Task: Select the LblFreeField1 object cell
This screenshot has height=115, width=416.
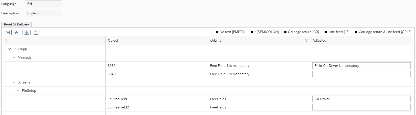Action: coord(118,99)
